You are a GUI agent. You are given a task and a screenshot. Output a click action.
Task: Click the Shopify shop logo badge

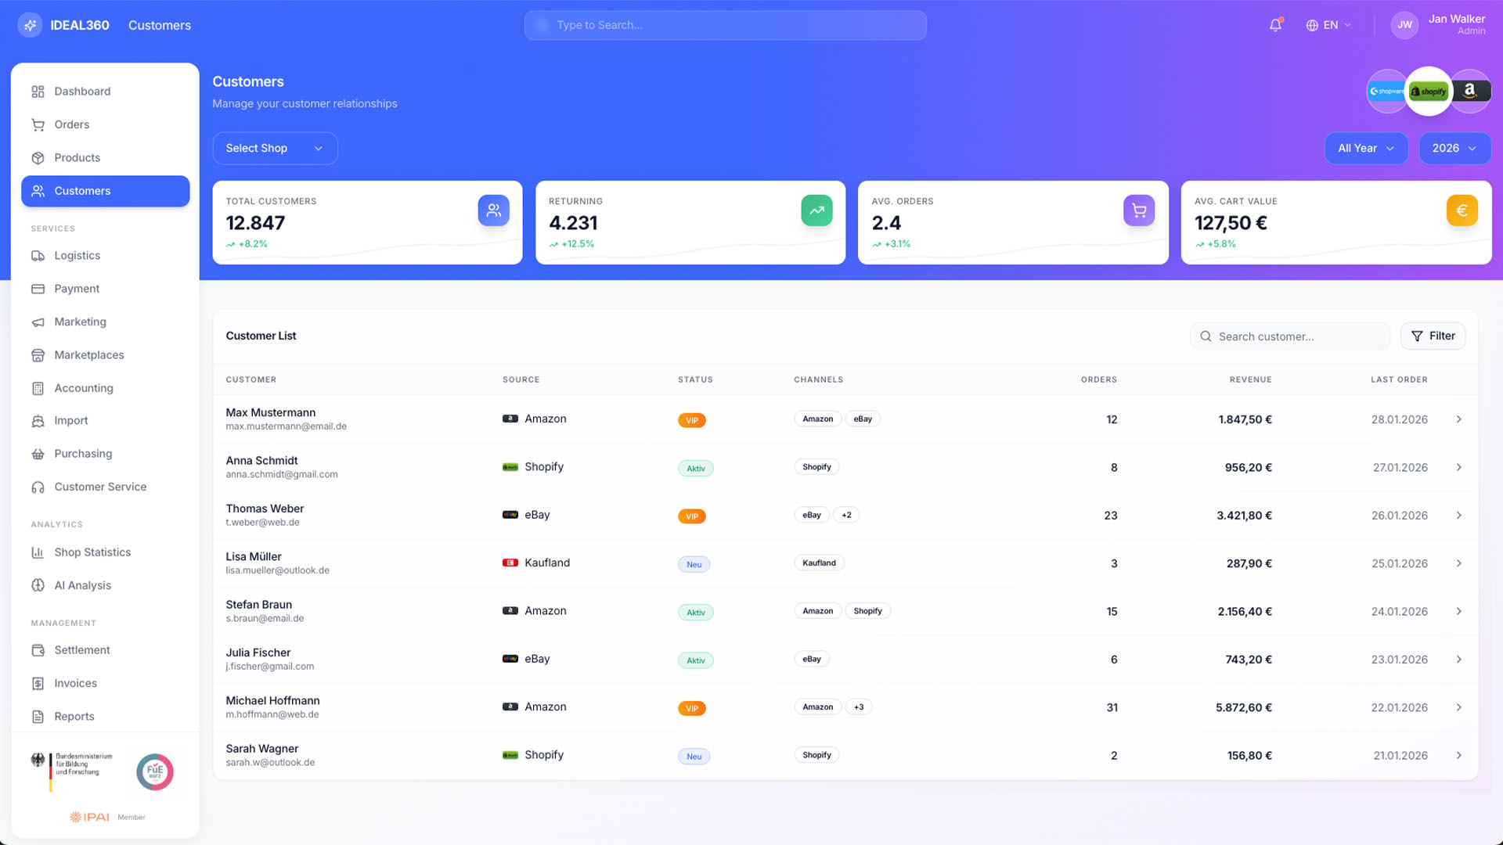1429,92
